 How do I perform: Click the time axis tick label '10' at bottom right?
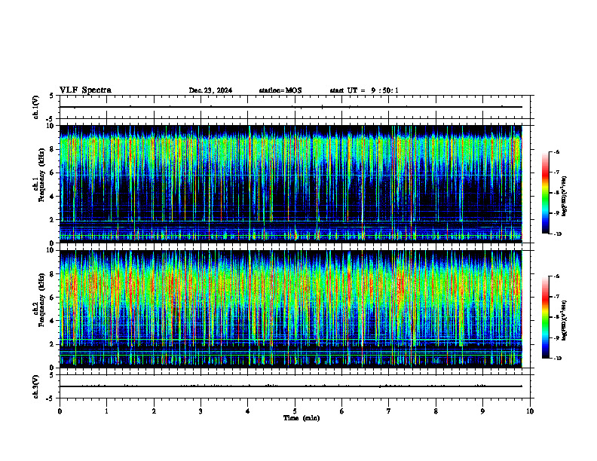[530, 411]
